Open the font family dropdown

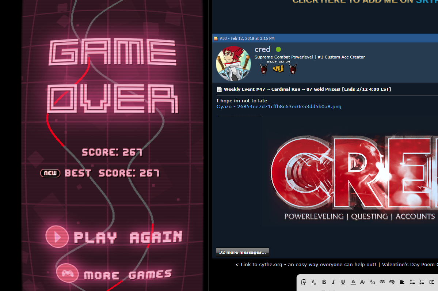coord(372,282)
